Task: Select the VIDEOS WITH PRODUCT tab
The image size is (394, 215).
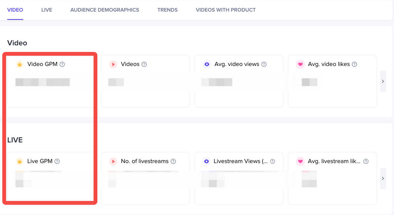Action: coord(226,10)
